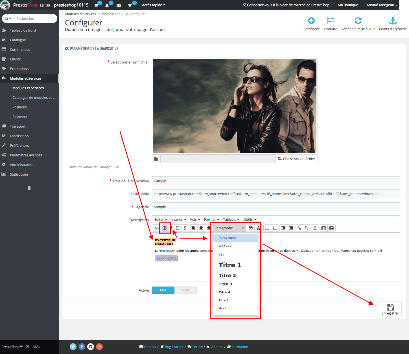Image resolution: width=409 pixels, height=354 pixels.
Task: Insert an anchor in the text
Action: 315,228
